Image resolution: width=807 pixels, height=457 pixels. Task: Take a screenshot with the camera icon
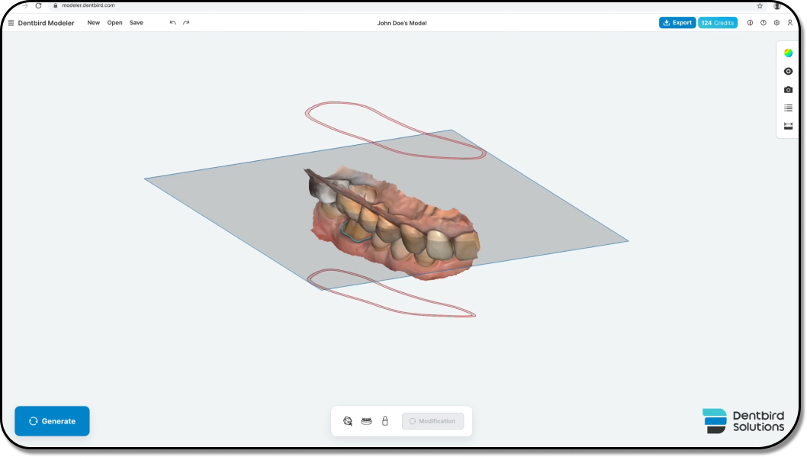click(788, 89)
